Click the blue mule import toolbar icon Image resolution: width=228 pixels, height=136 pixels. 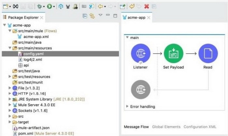[x=92, y=7]
